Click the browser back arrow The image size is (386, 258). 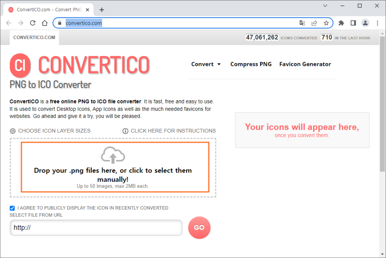[9, 23]
